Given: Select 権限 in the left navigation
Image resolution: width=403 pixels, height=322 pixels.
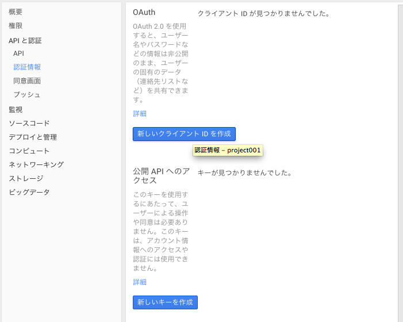Looking at the screenshot, I should click(x=16, y=26).
